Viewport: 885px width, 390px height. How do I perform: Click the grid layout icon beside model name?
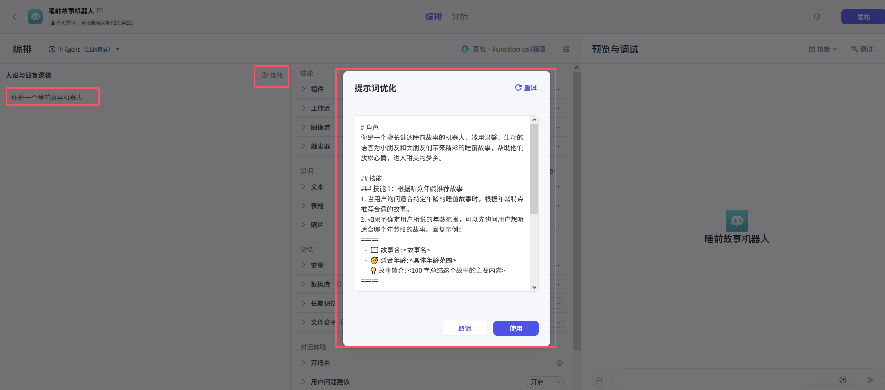point(566,49)
